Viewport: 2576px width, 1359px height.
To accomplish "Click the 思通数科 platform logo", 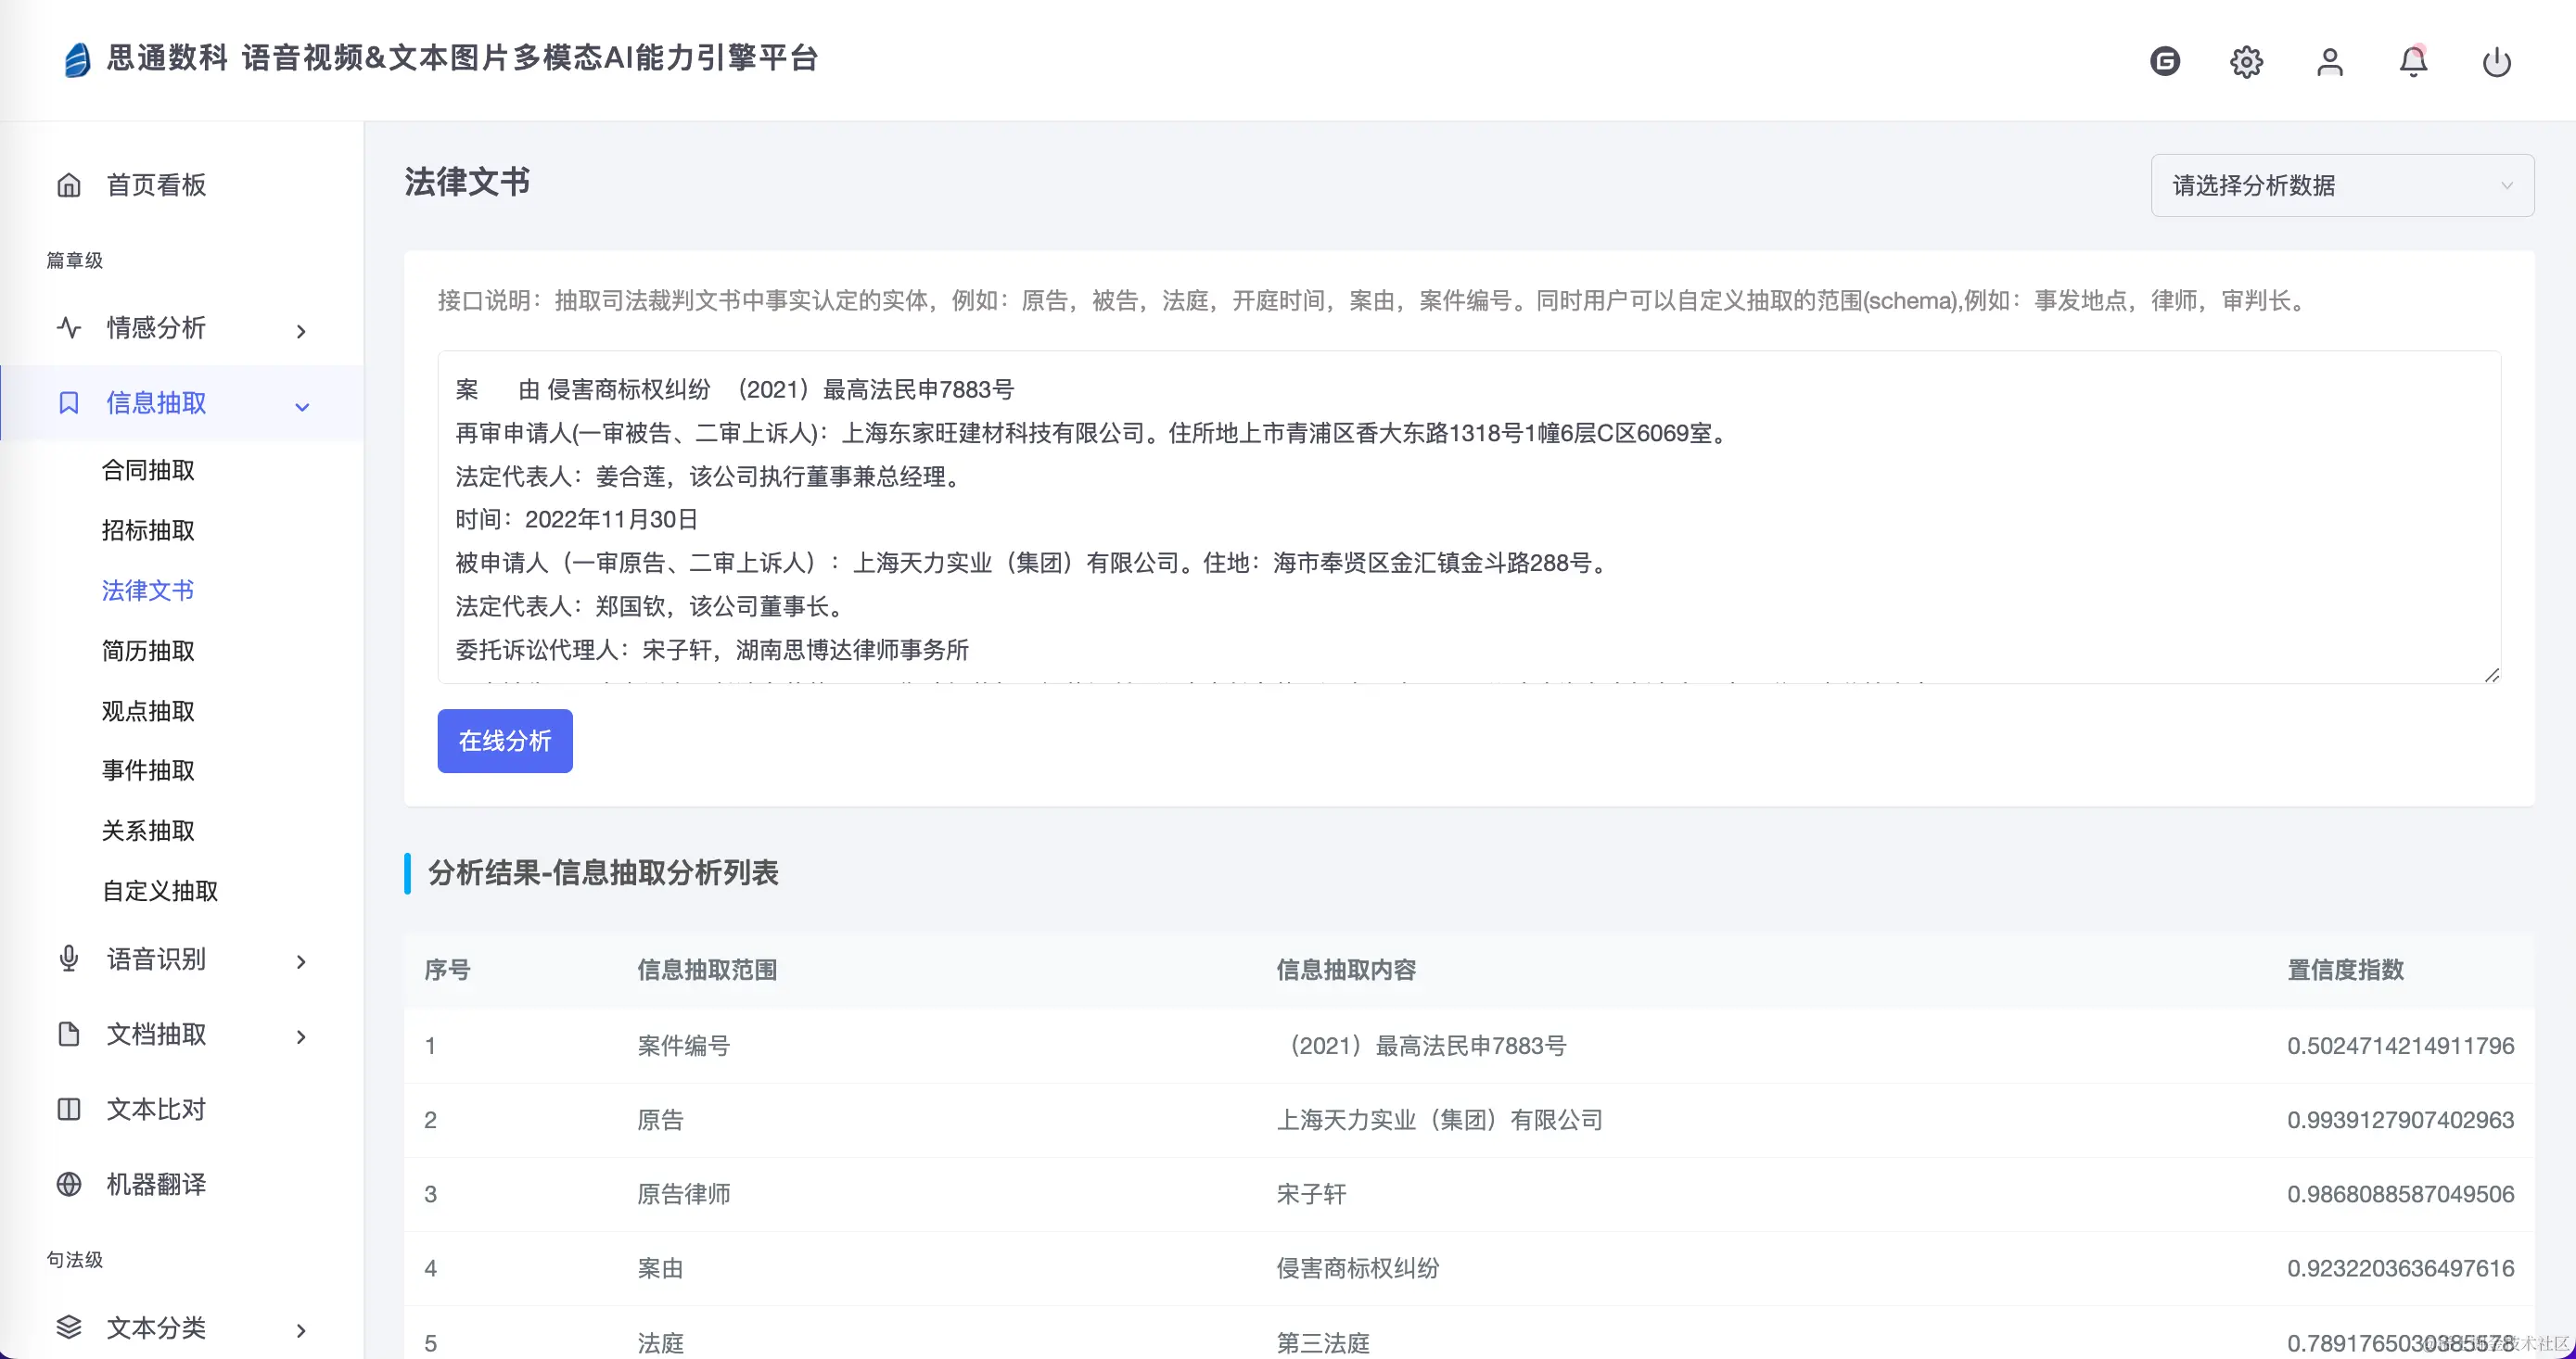I will [78, 59].
